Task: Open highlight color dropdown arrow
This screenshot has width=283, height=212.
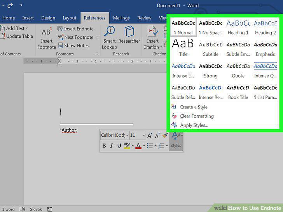Action: coord(133,146)
